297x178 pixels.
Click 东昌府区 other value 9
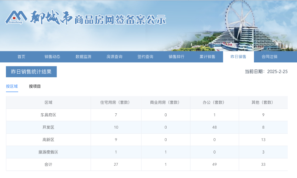[x=263, y=115]
